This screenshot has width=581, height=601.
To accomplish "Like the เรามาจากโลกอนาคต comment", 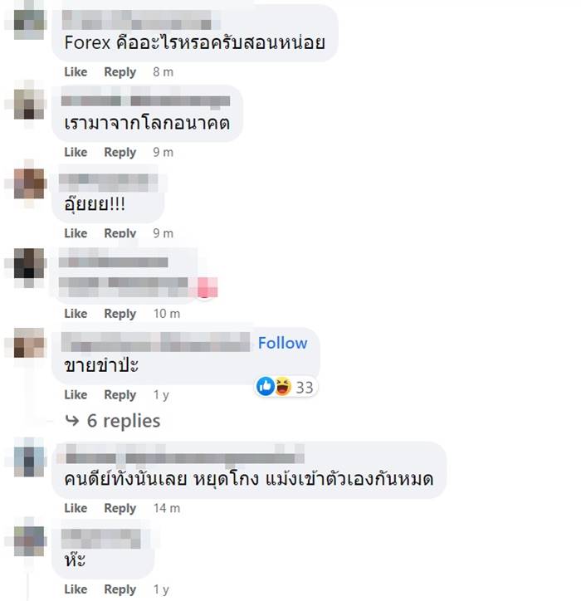I will pyautogui.click(x=76, y=152).
